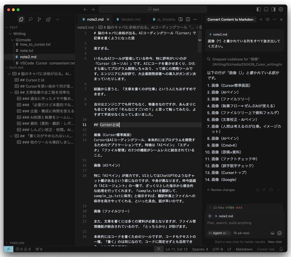Open problems via errors and warnings indicator
This screenshot has height=257, width=291.
pyautogui.click(x=23, y=249)
